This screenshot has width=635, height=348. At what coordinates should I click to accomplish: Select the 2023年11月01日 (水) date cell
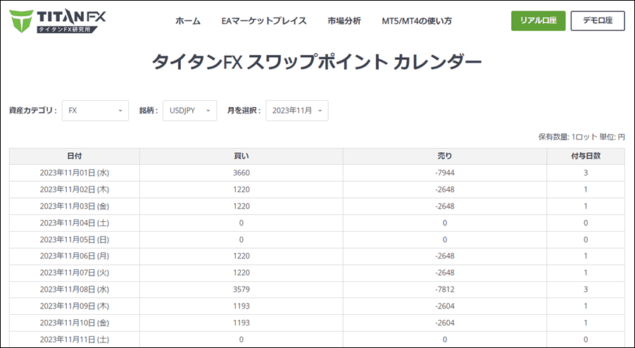click(x=74, y=173)
